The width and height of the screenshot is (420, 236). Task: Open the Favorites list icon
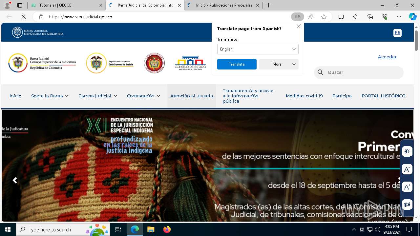pos(356,17)
